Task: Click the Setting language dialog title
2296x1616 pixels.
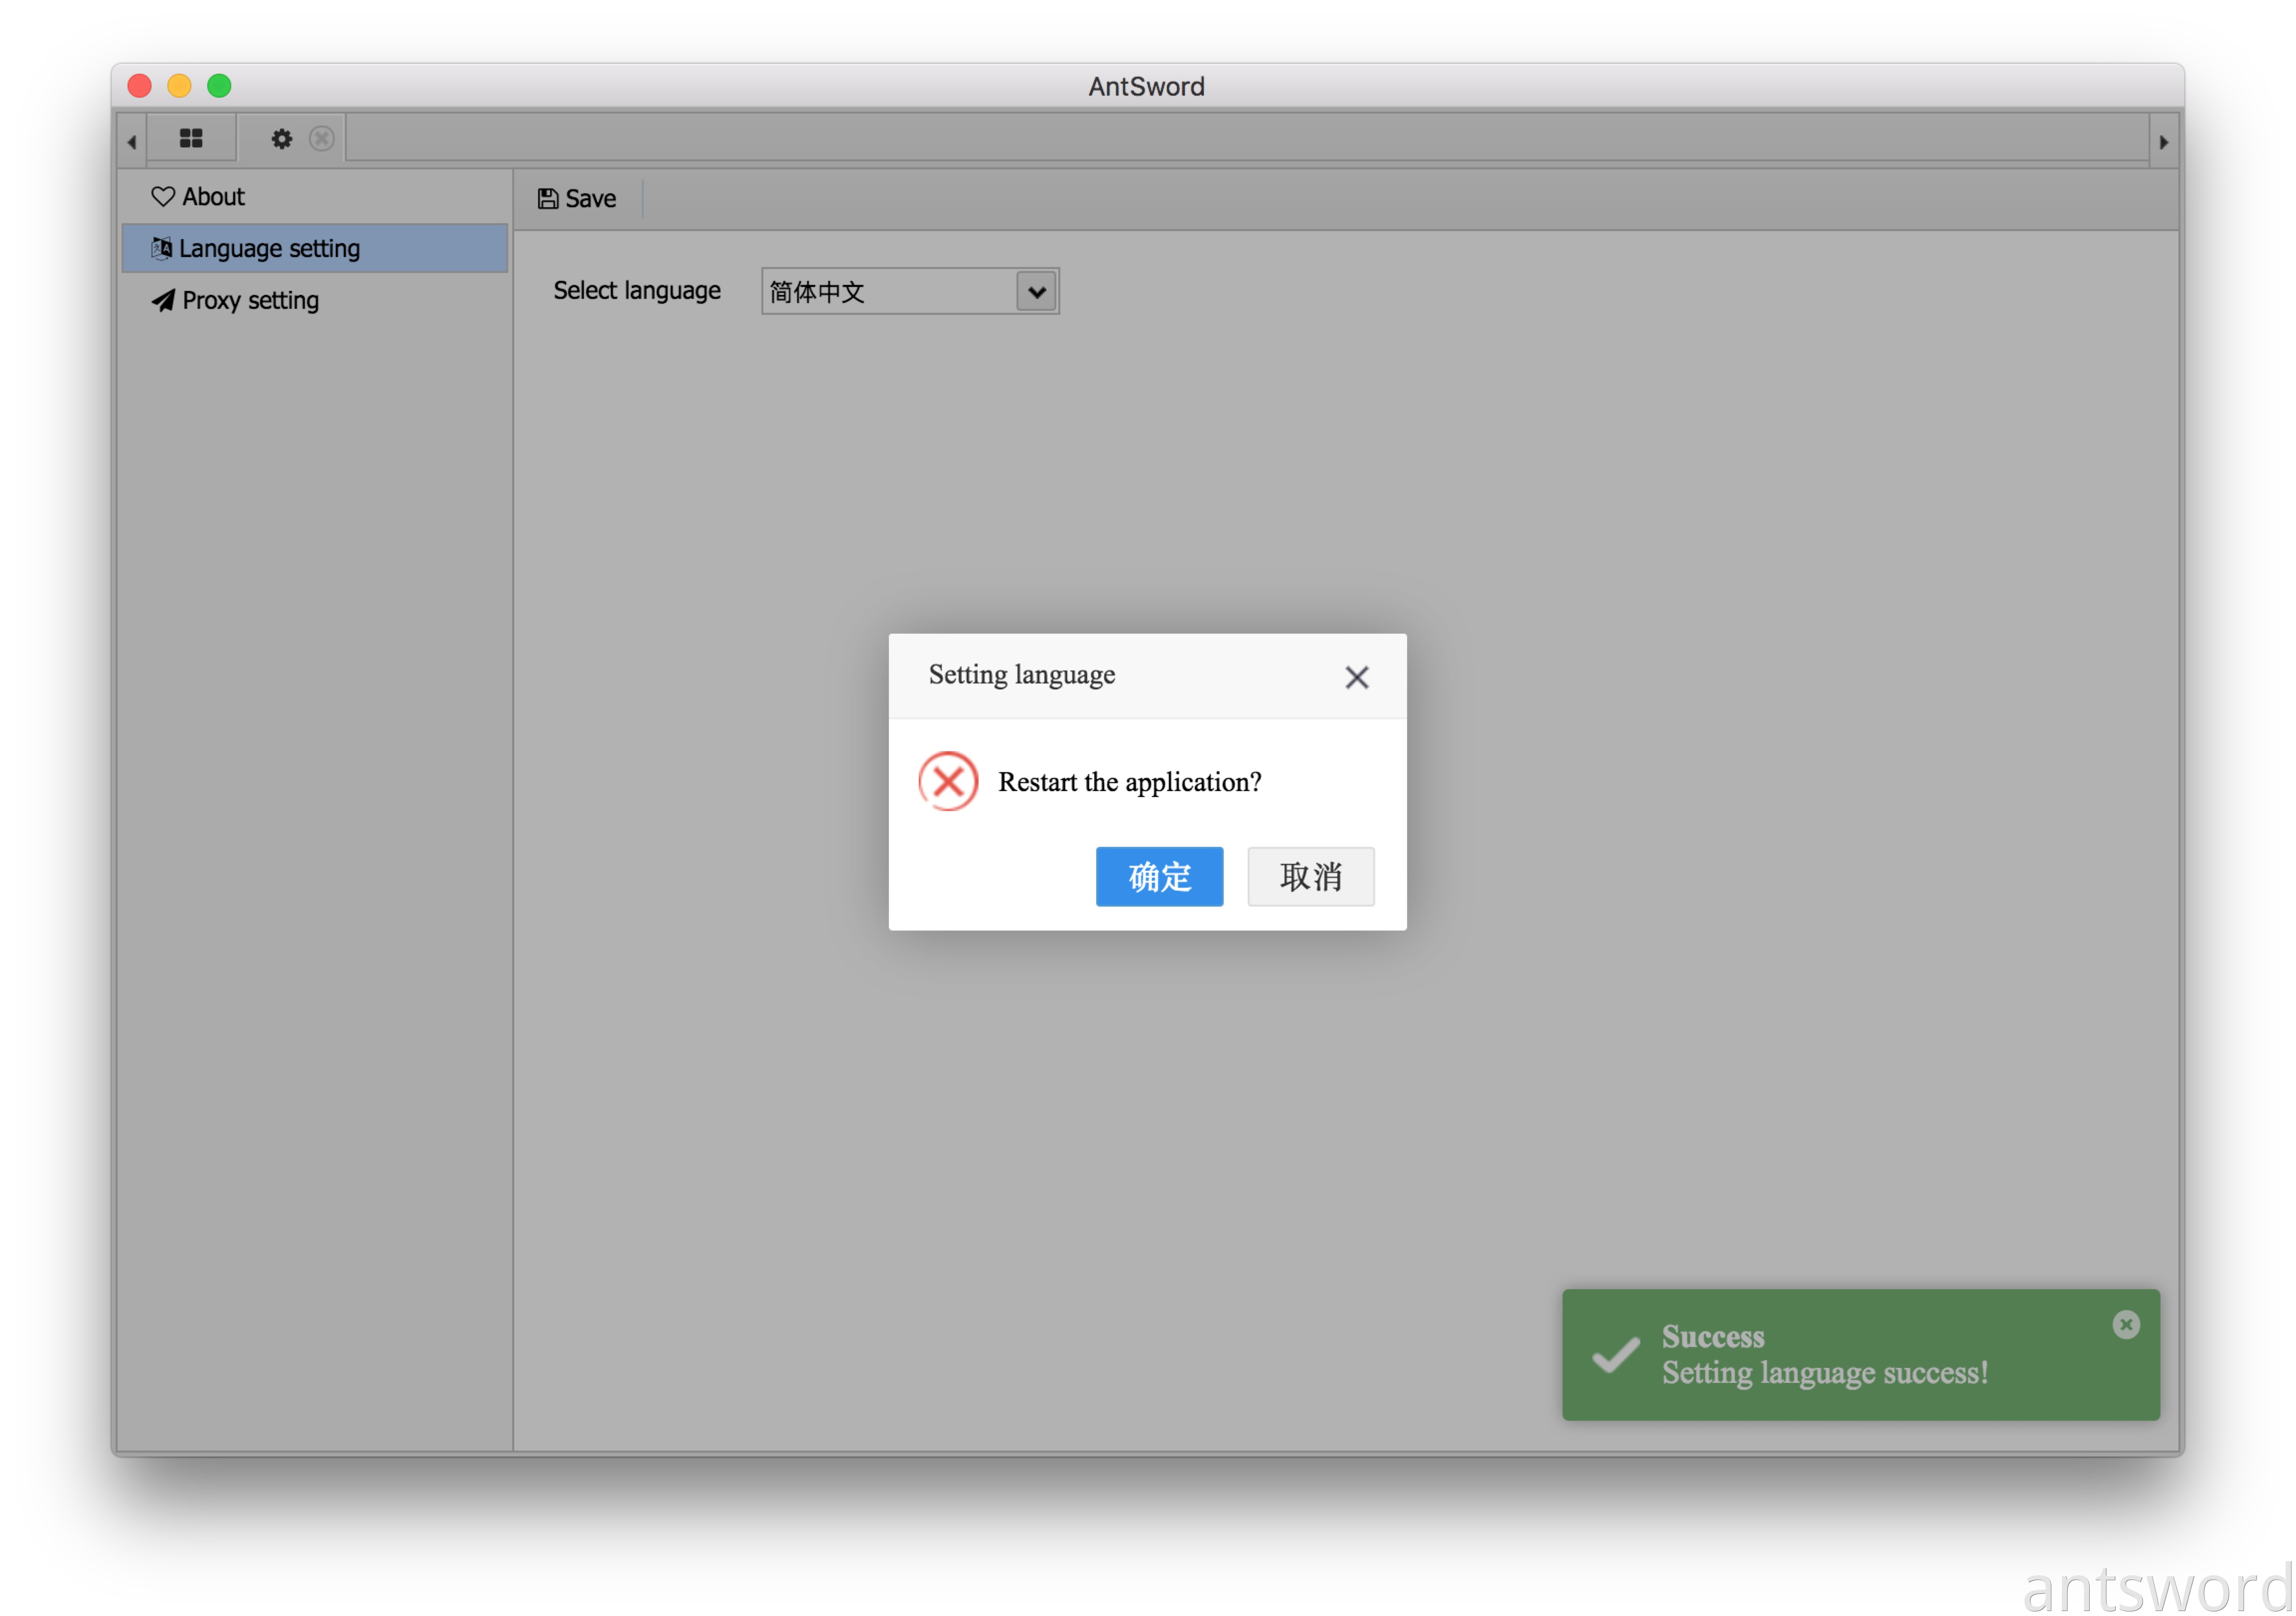Action: click(1021, 675)
